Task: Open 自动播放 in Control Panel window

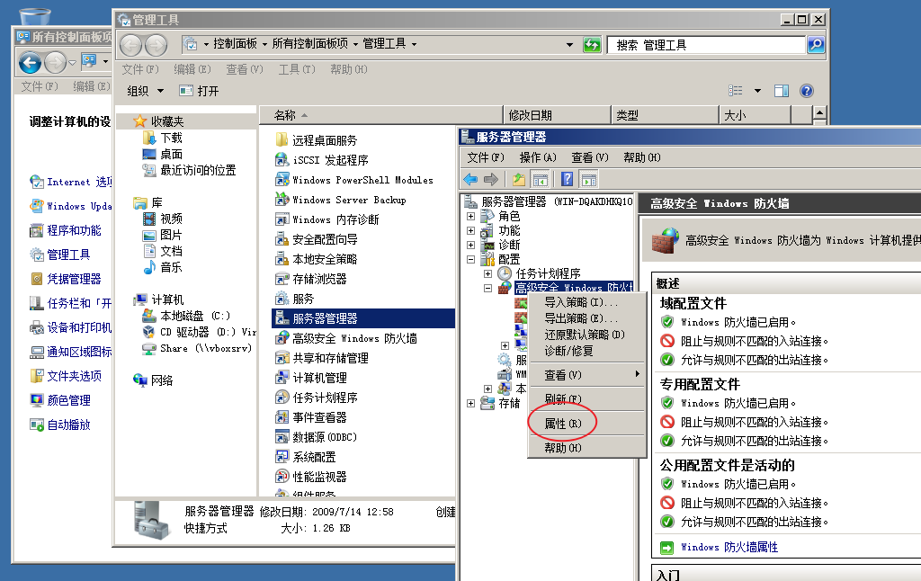Action: 68,425
